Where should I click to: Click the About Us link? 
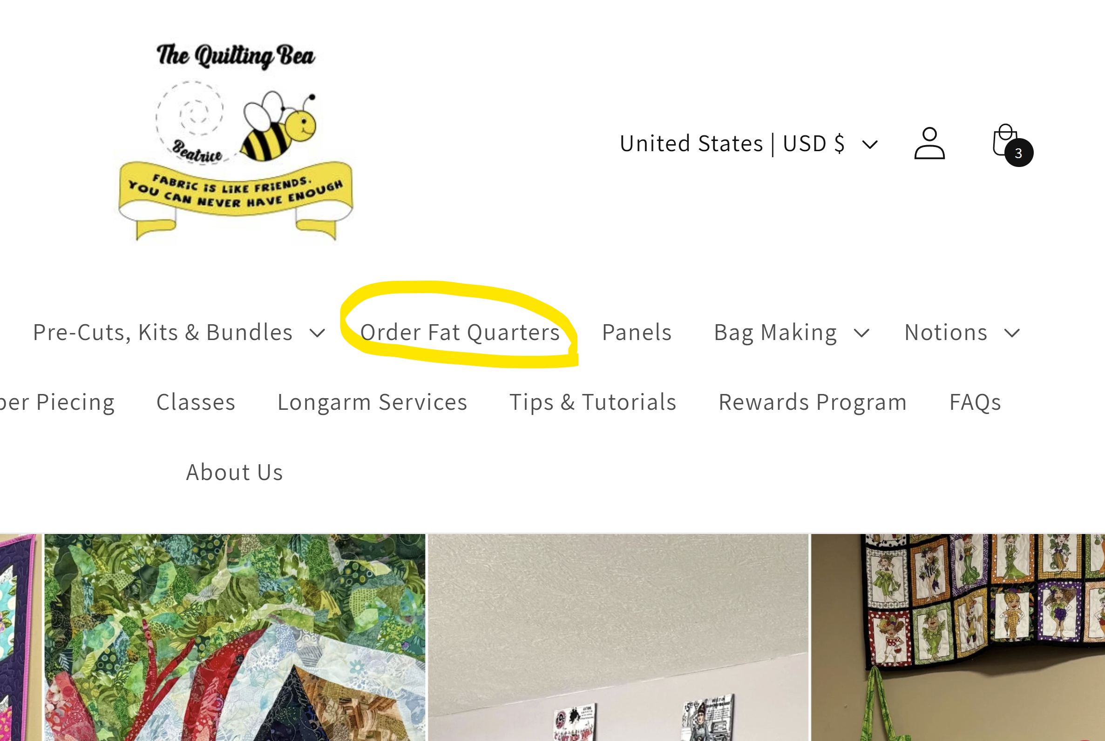(x=234, y=471)
